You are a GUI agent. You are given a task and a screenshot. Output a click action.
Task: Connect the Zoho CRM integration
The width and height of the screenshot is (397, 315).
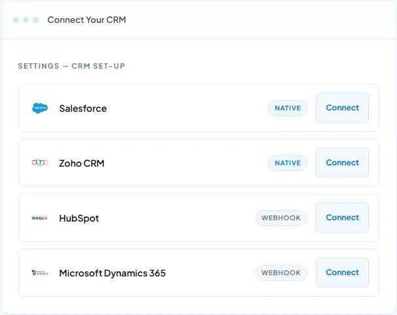(x=342, y=163)
